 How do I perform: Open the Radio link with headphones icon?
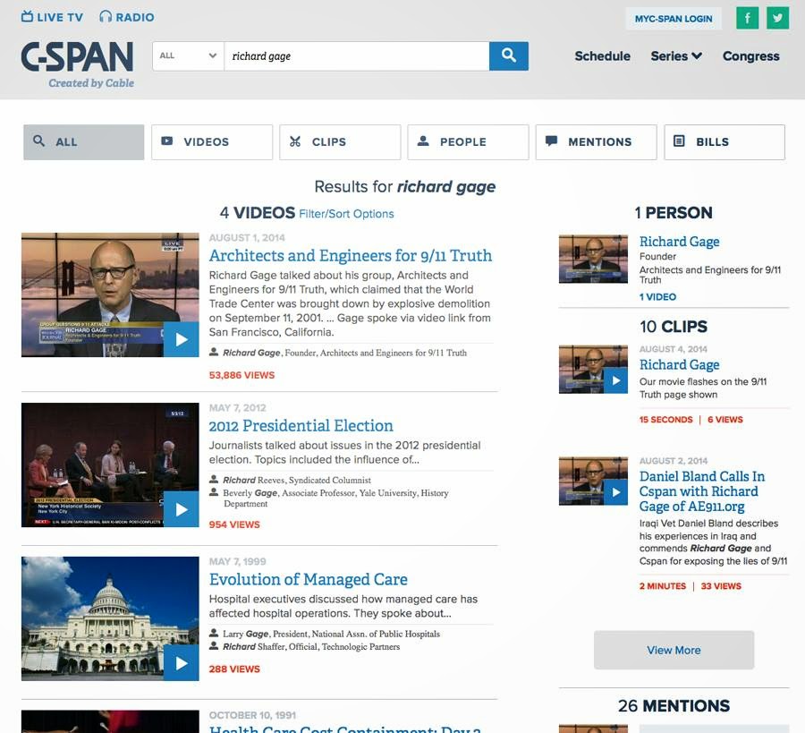pyautogui.click(x=126, y=17)
